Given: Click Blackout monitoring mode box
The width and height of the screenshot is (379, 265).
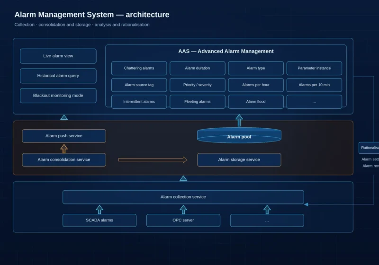Looking at the screenshot, I should coord(58,96).
